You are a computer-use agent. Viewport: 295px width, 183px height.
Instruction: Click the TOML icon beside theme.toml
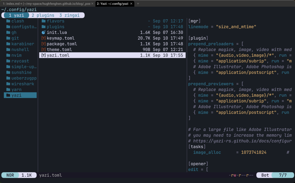[x=44, y=49]
